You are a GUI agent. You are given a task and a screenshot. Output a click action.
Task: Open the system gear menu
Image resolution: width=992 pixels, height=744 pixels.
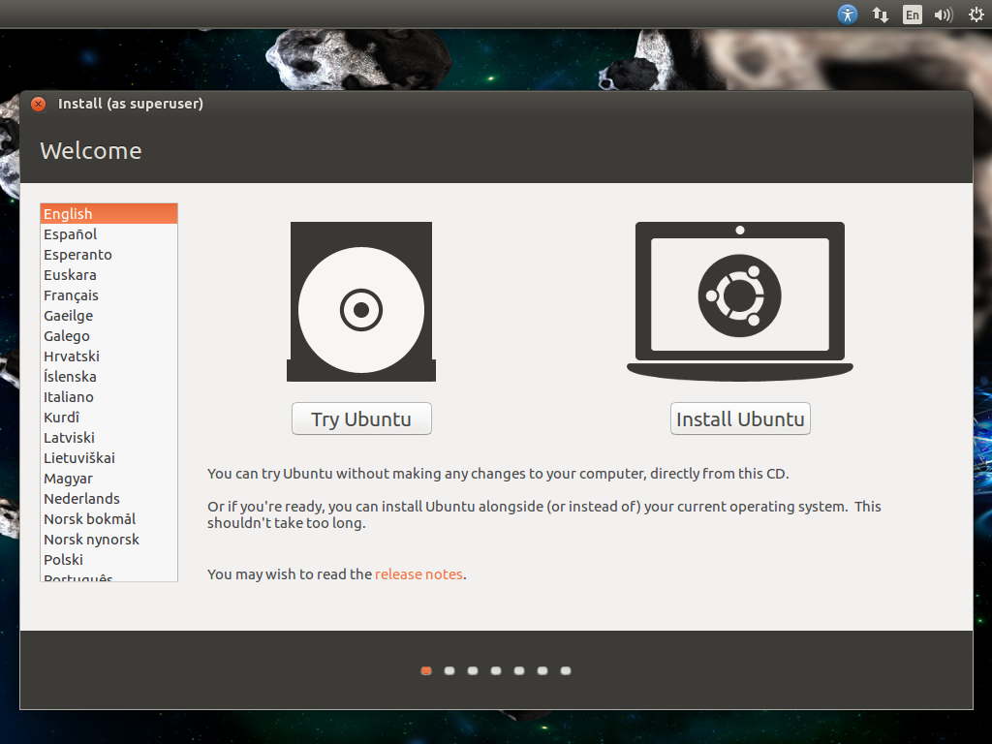click(976, 15)
